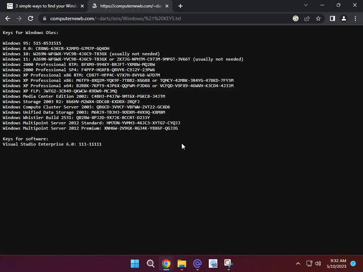The image size is (363, 272).
Task: Close the computernewb.com tab
Action: tap(167, 6)
